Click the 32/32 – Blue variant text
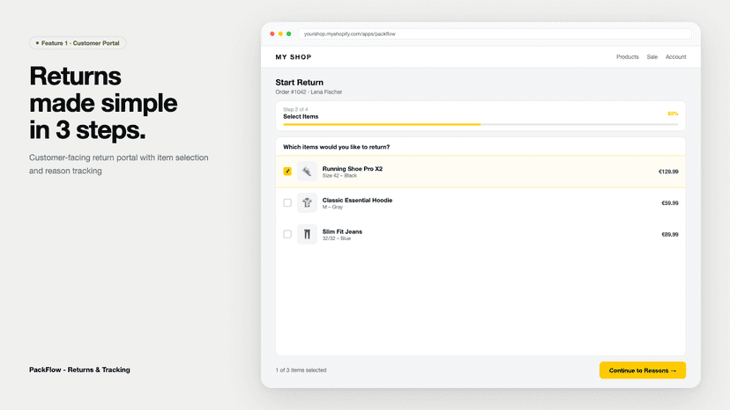The image size is (730, 410). pos(336,238)
